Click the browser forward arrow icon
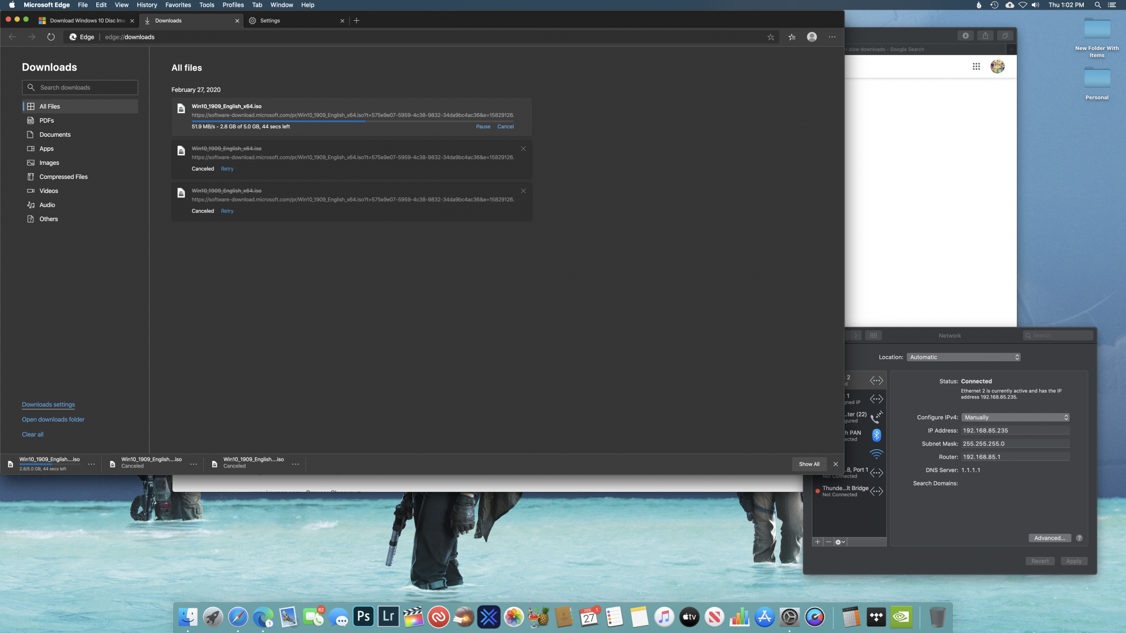This screenshot has width=1126, height=633. coord(32,37)
